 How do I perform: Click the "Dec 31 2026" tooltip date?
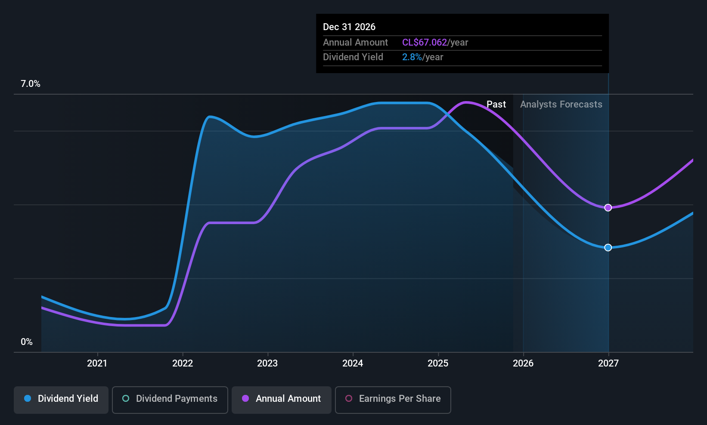point(349,27)
